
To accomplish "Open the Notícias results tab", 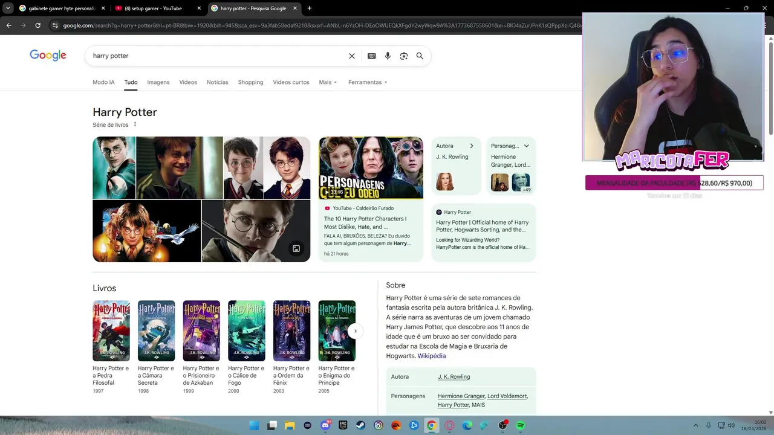I will (x=218, y=82).
